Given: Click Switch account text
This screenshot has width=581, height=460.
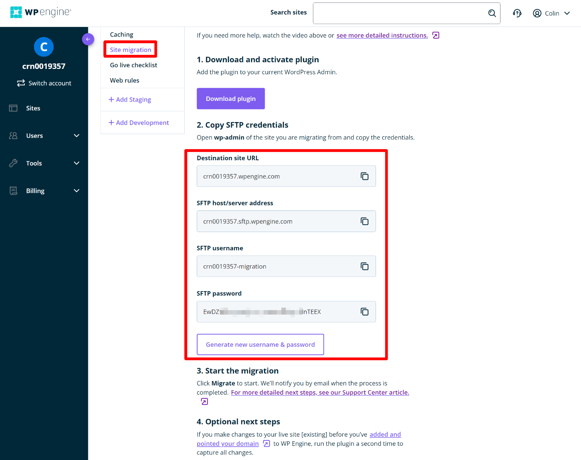Looking at the screenshot, I should click(50, 83).
